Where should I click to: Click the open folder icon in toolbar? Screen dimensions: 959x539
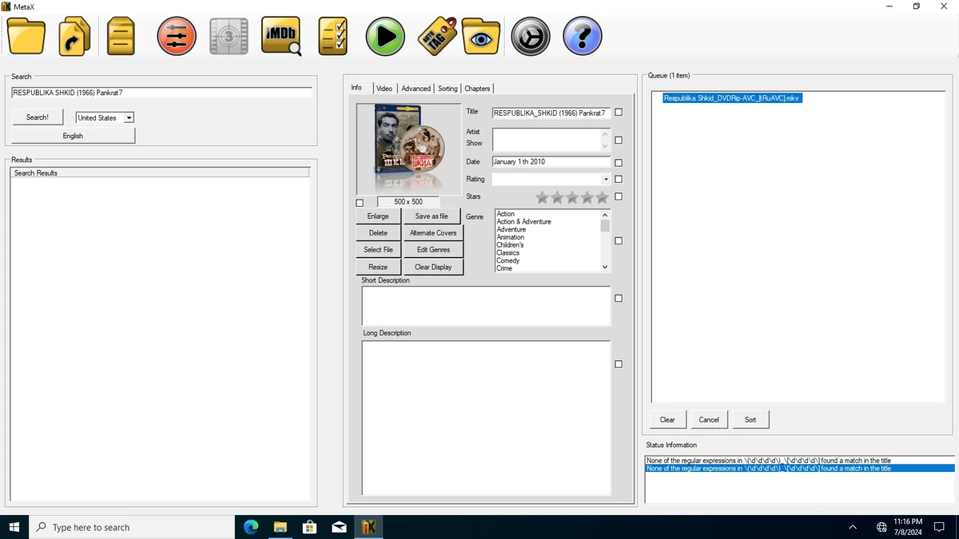coord(26,36)
